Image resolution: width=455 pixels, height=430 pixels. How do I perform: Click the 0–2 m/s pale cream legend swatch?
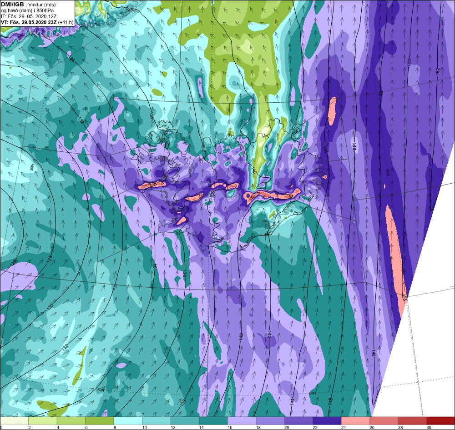[x=15, y=420]
